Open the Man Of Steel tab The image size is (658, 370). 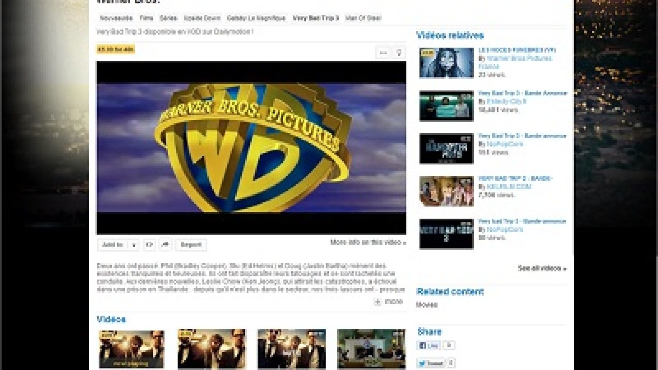pyautogui.click(x=364, y=18)
